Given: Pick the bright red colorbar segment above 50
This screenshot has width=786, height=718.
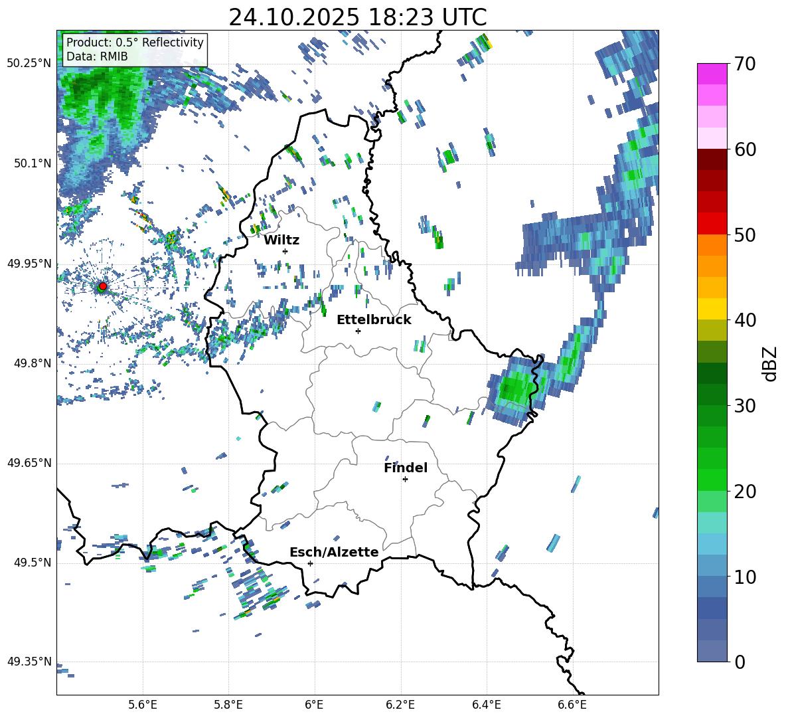Looking at the screenshot, I should pos(712,223).
